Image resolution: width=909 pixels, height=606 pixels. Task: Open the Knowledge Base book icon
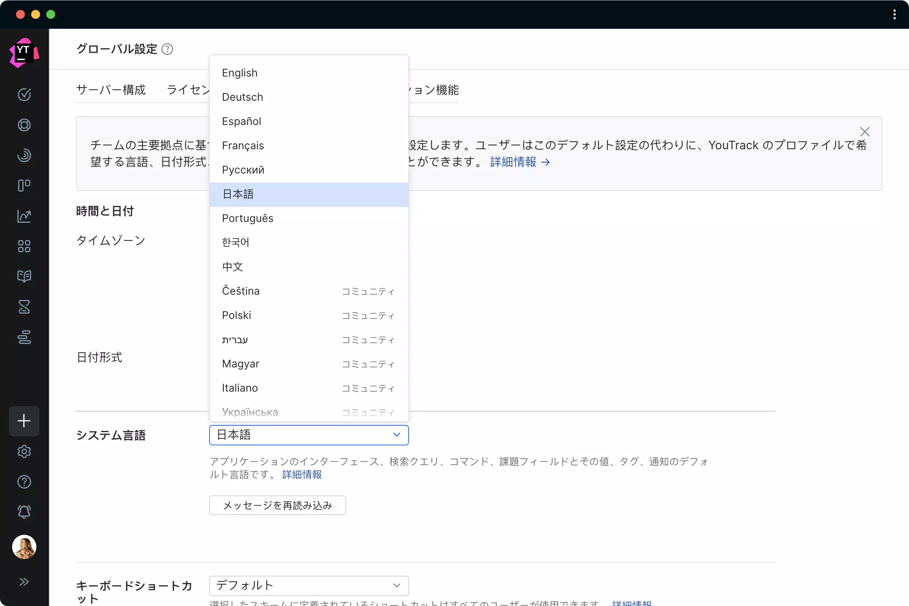(24, 276)
